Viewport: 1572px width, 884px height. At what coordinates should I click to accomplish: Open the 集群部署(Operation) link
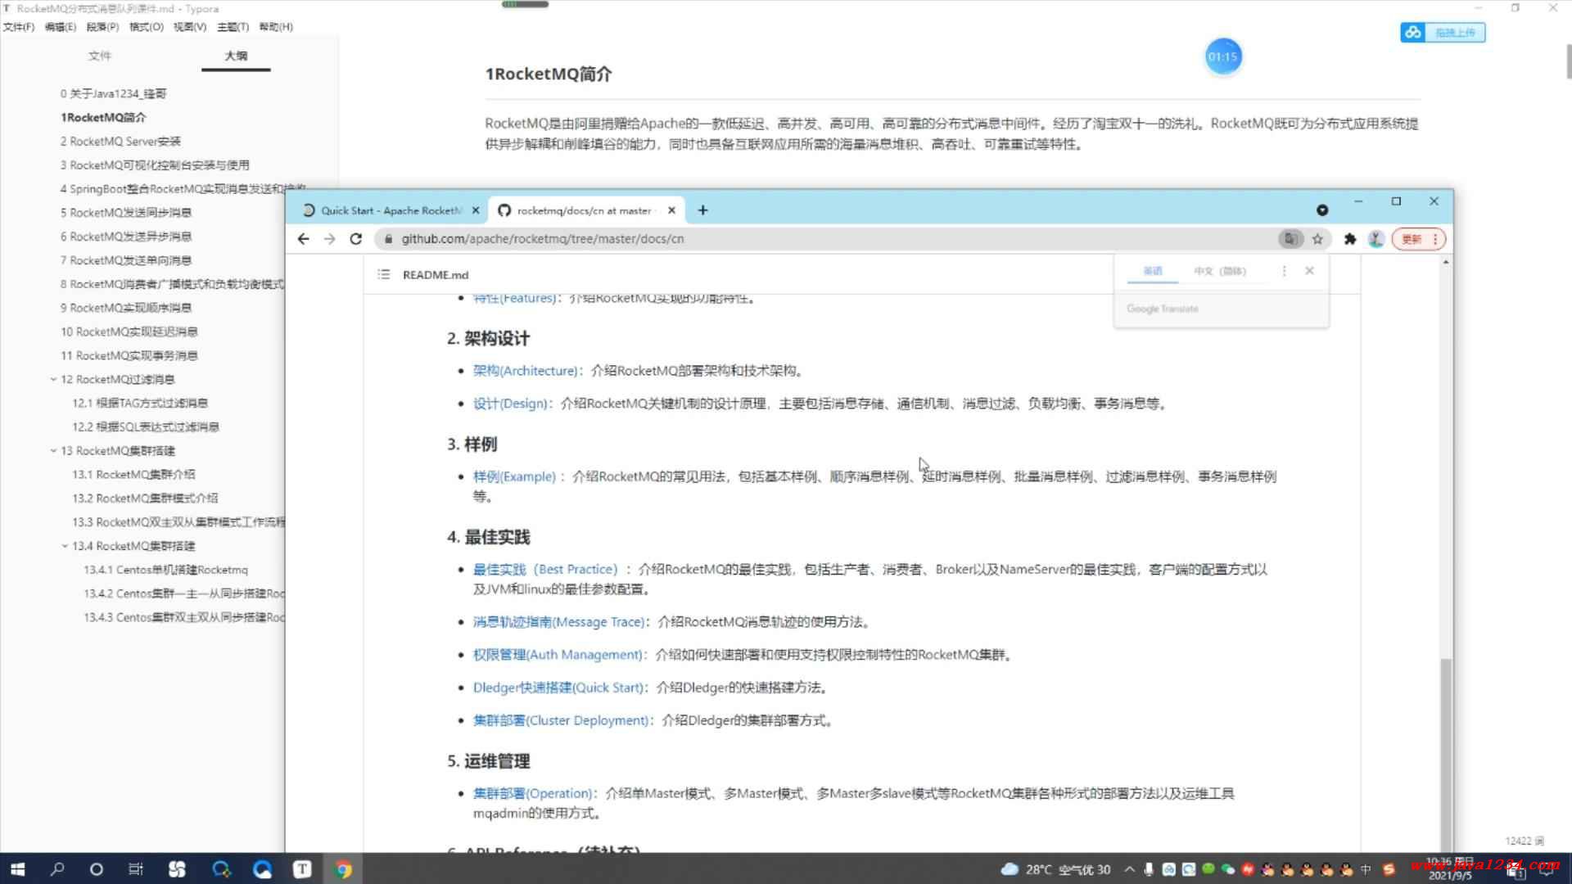point(534,793)
